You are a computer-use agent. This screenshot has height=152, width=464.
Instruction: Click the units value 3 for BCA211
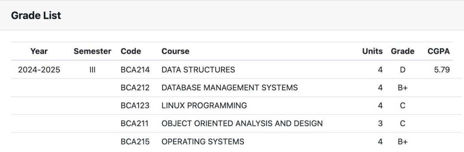click(x=380, y=123)
